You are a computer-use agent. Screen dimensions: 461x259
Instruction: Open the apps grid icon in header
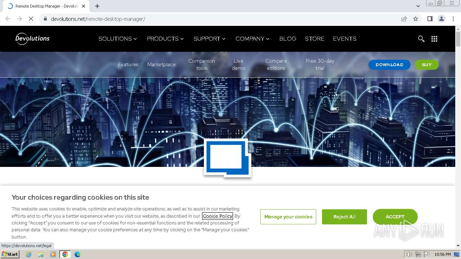[x=434, y=39]
